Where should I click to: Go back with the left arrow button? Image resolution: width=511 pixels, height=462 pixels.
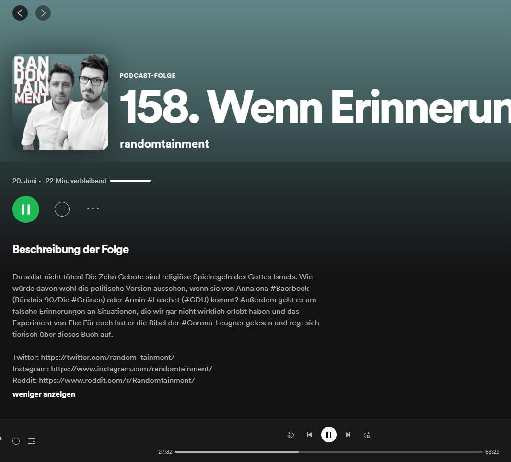click(x=20, y=13)
